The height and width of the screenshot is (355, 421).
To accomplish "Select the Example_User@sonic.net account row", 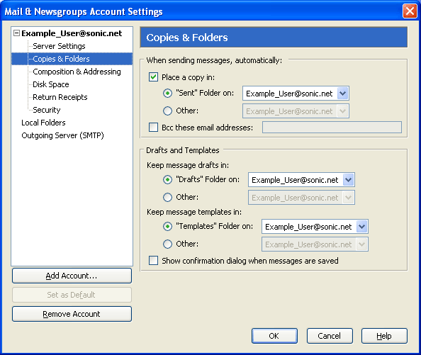I will (72, 33).
